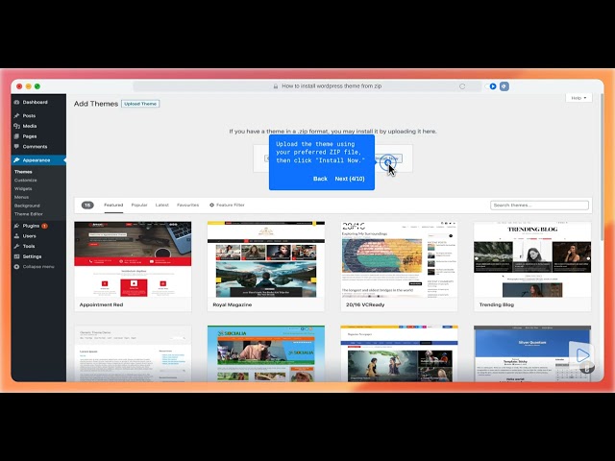Focus the Search themes field

tap(539, 206)
